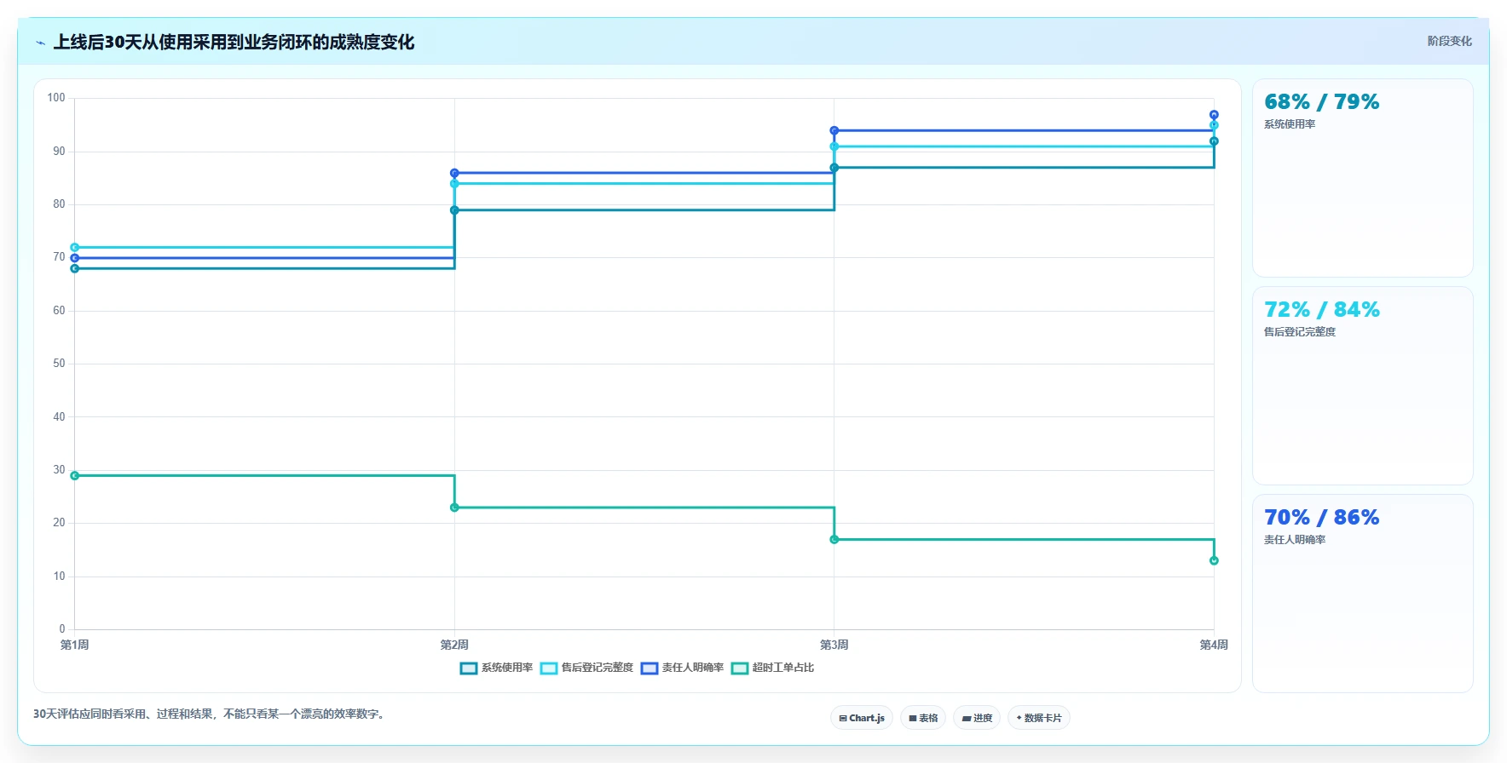Click the 第2周 x-axis label
Viewport: 1507px width, 763px height.
click(454, 645)
